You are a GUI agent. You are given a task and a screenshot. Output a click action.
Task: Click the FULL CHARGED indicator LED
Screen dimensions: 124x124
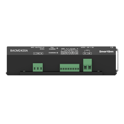[x=57, y=48]
